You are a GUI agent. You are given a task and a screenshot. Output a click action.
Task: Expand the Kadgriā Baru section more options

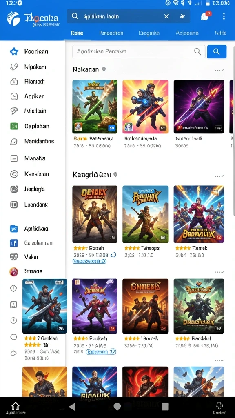pyautogui.click(x=219, y=176)
